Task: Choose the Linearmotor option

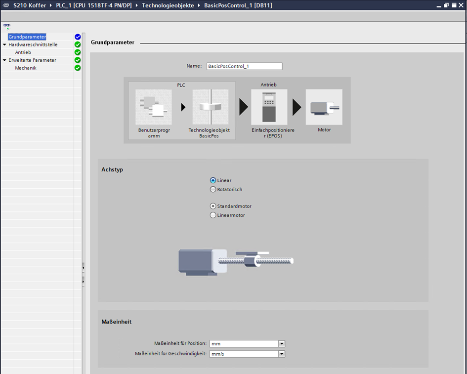Action: click(x=213, y=215)
